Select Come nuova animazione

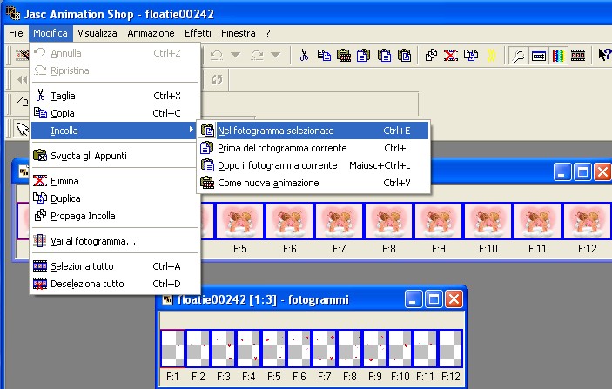tap(313, 183)
